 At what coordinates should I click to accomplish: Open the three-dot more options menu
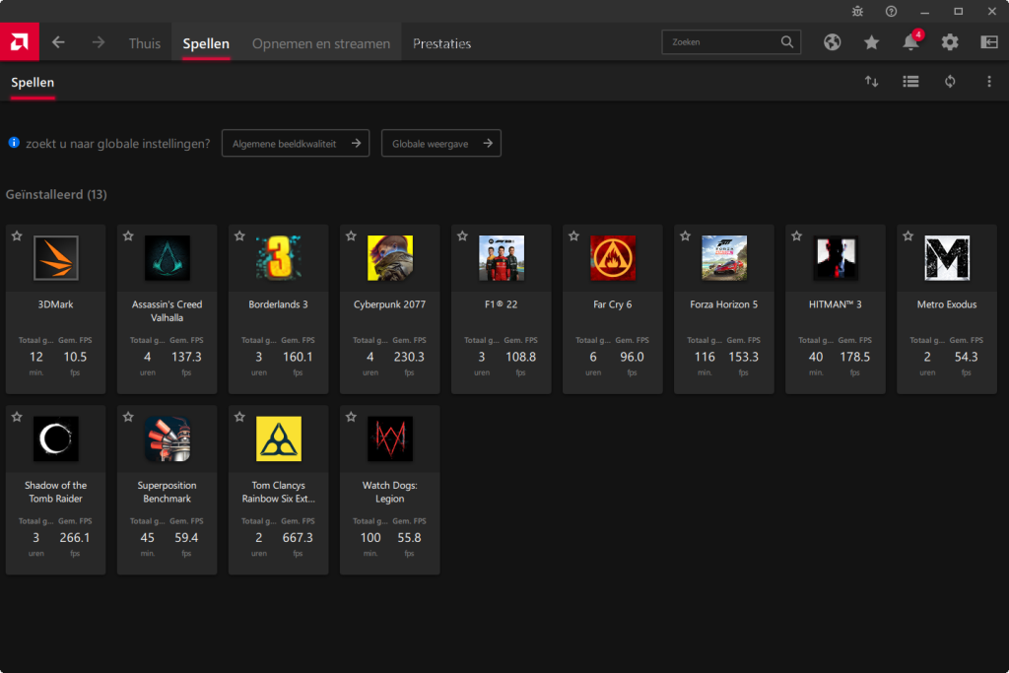pyautogui.click(x=989, y=81)
